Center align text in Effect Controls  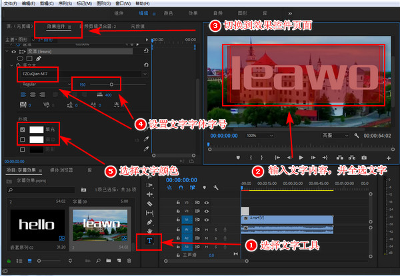(x=33, y=94)
